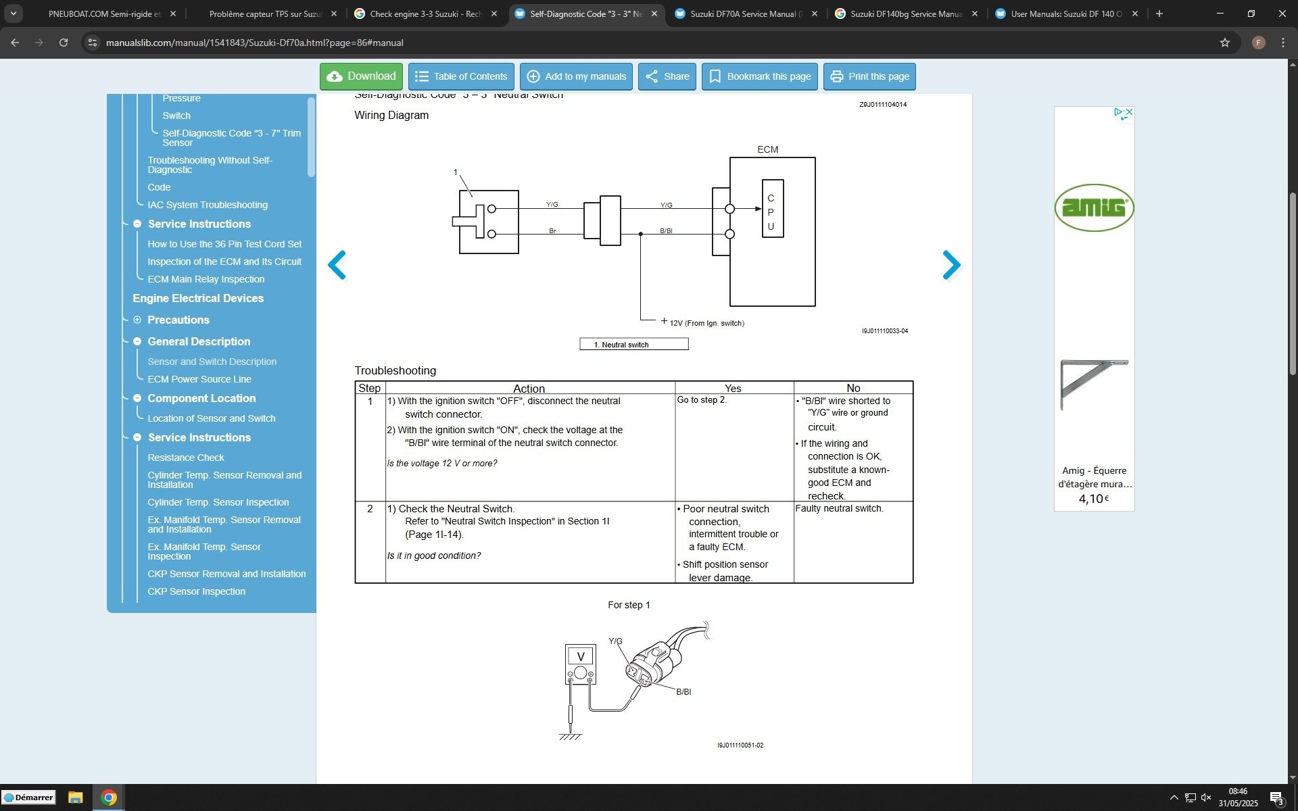The height and width of the screenshot is (811, 1298).
Task: Click browser back arrow
Action: pyautogui.click(x=15, y=43)
